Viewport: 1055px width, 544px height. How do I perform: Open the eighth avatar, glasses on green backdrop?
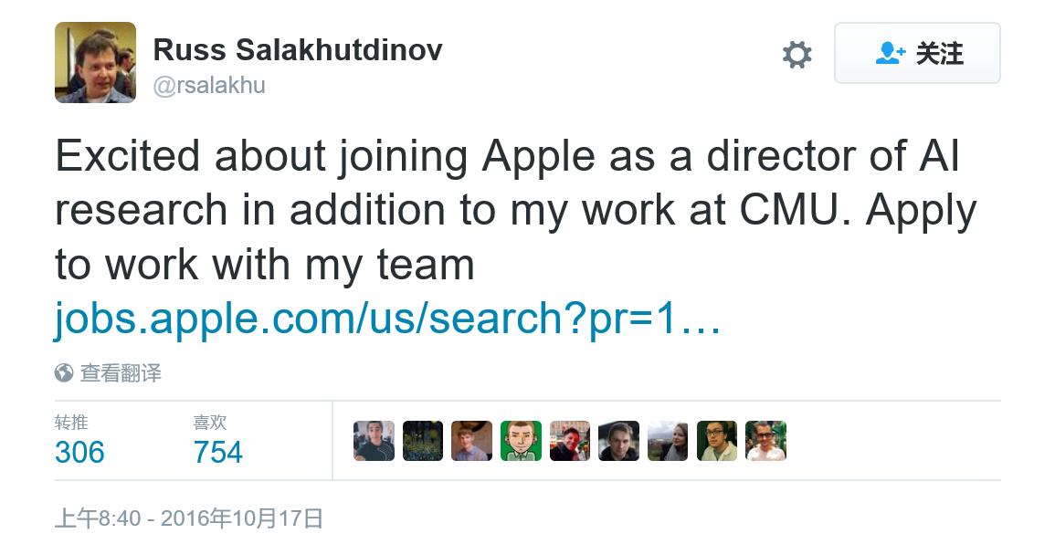coord(717,441)
